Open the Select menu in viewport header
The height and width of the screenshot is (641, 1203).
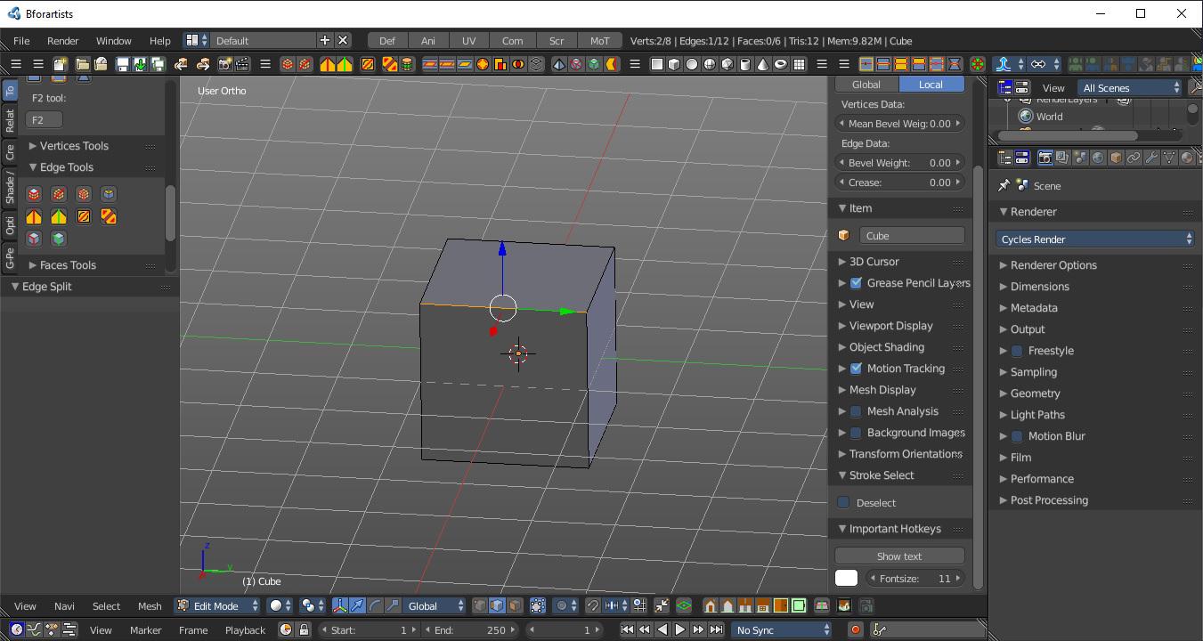click(106, 606)
